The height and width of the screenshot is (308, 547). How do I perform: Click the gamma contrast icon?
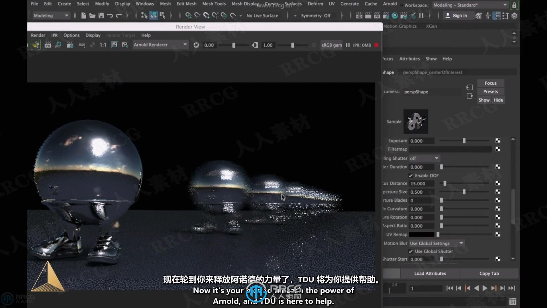pos(255,45)
